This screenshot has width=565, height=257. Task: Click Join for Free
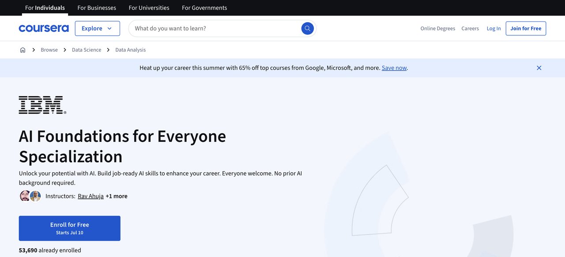point(526,28)
